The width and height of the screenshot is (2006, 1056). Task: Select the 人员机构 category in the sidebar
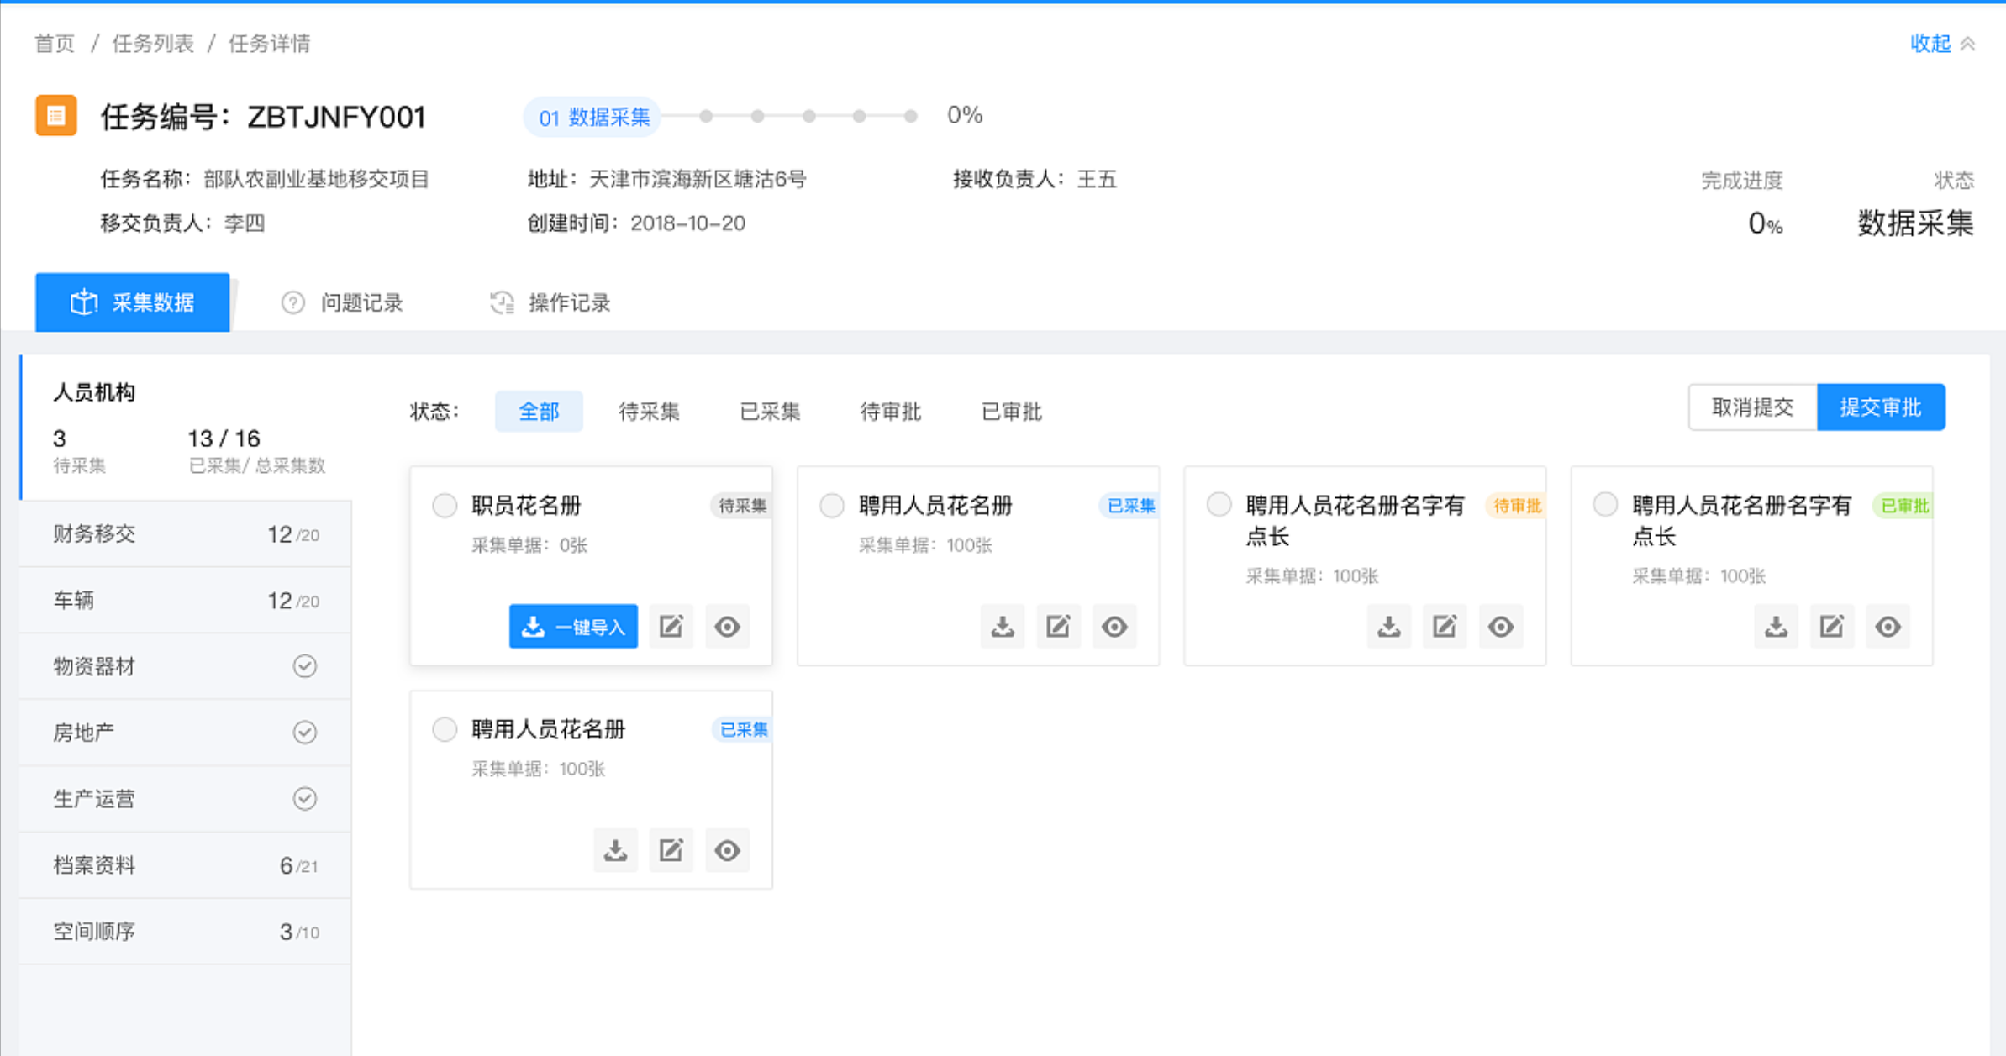(187, 428)
